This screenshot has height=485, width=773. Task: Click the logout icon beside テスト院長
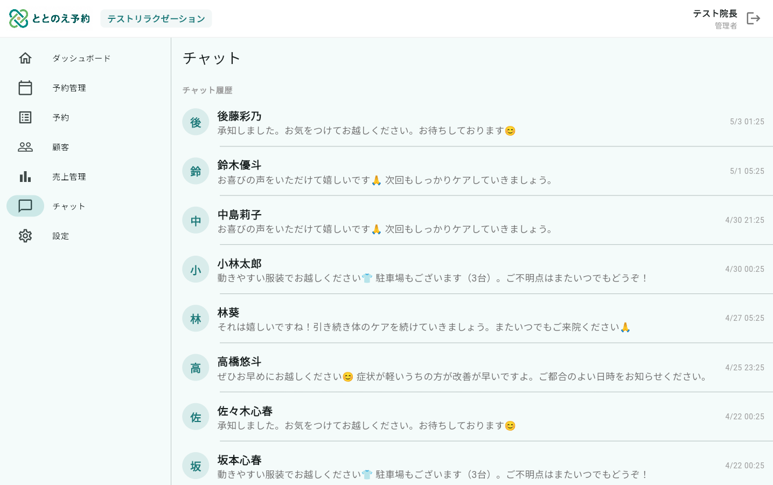tap(753, 19)
